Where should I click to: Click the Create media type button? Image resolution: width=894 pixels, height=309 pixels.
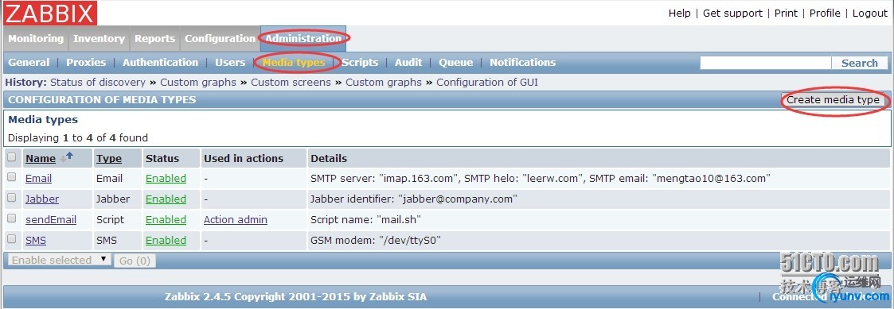[x=833, y=99]
